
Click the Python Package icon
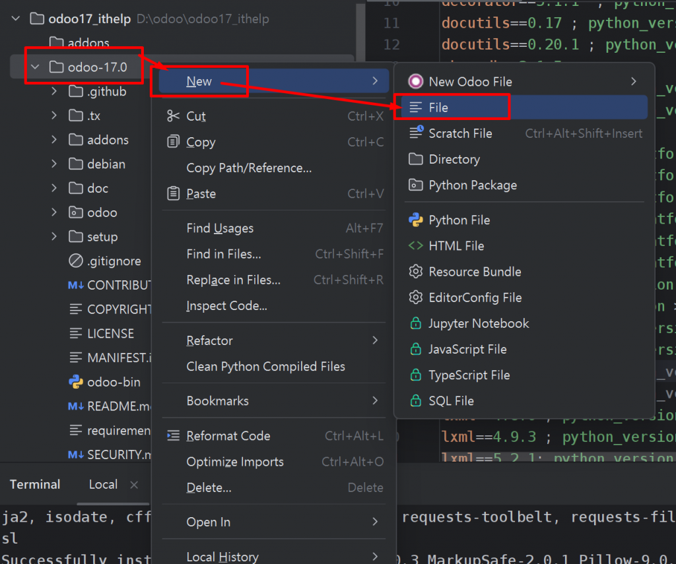coord(416,185)
